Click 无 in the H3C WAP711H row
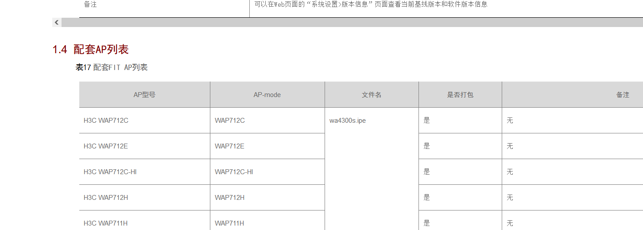This screenshot has height=230, width=643. tap(510, 223)
